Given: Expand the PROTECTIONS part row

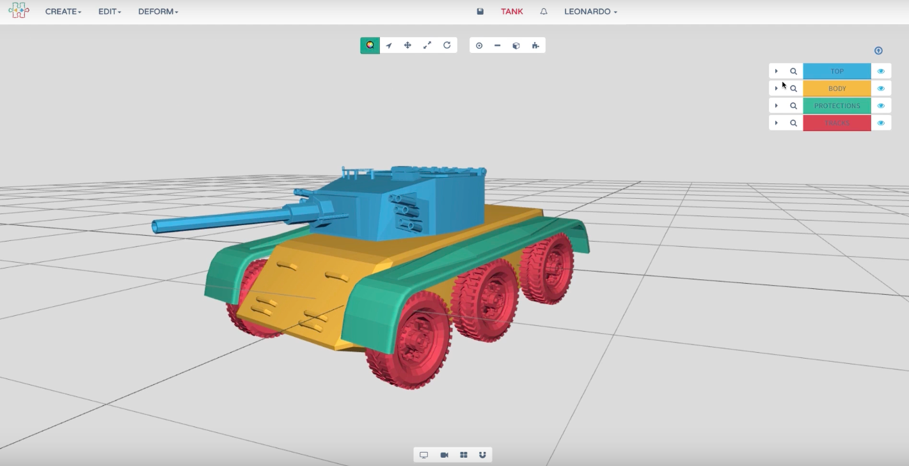Looking at the screenshot, I should pos(777,105).
